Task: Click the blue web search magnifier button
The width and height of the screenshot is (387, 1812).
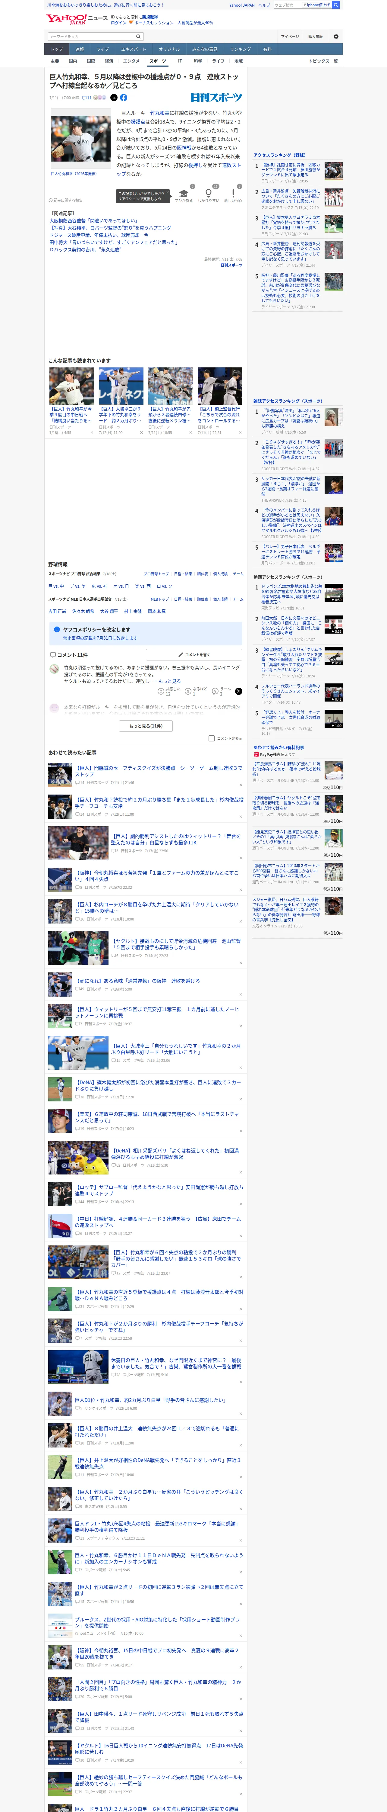Action: click(336, 5)
